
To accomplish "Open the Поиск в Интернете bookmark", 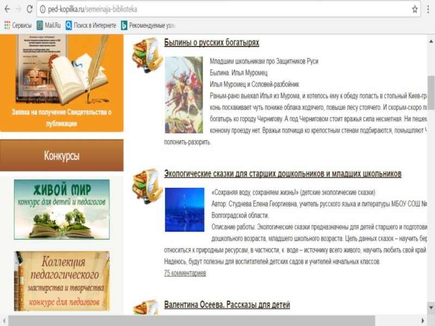I will pyautogui.click(x=91, y=25).
